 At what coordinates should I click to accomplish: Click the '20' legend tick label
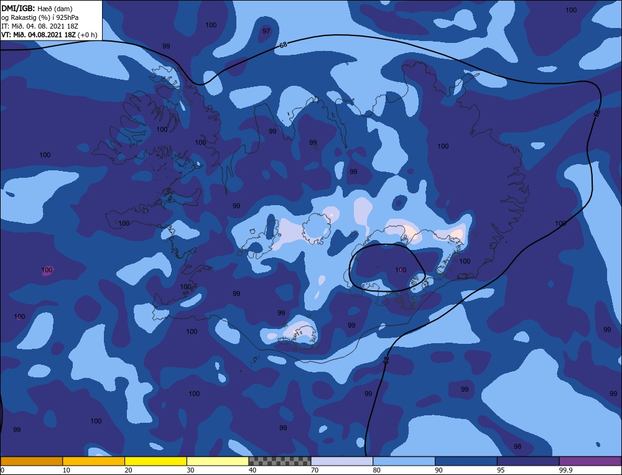tap(128, 470)
